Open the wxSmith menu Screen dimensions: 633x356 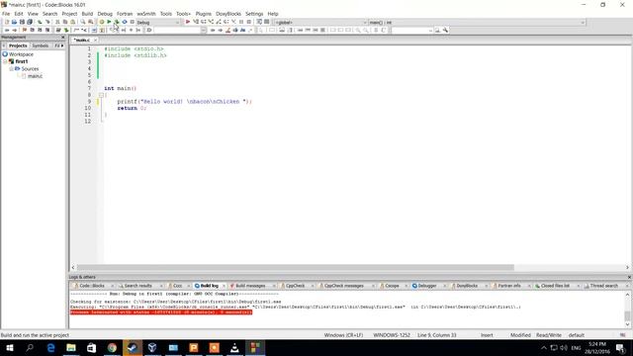click(146, 14)
